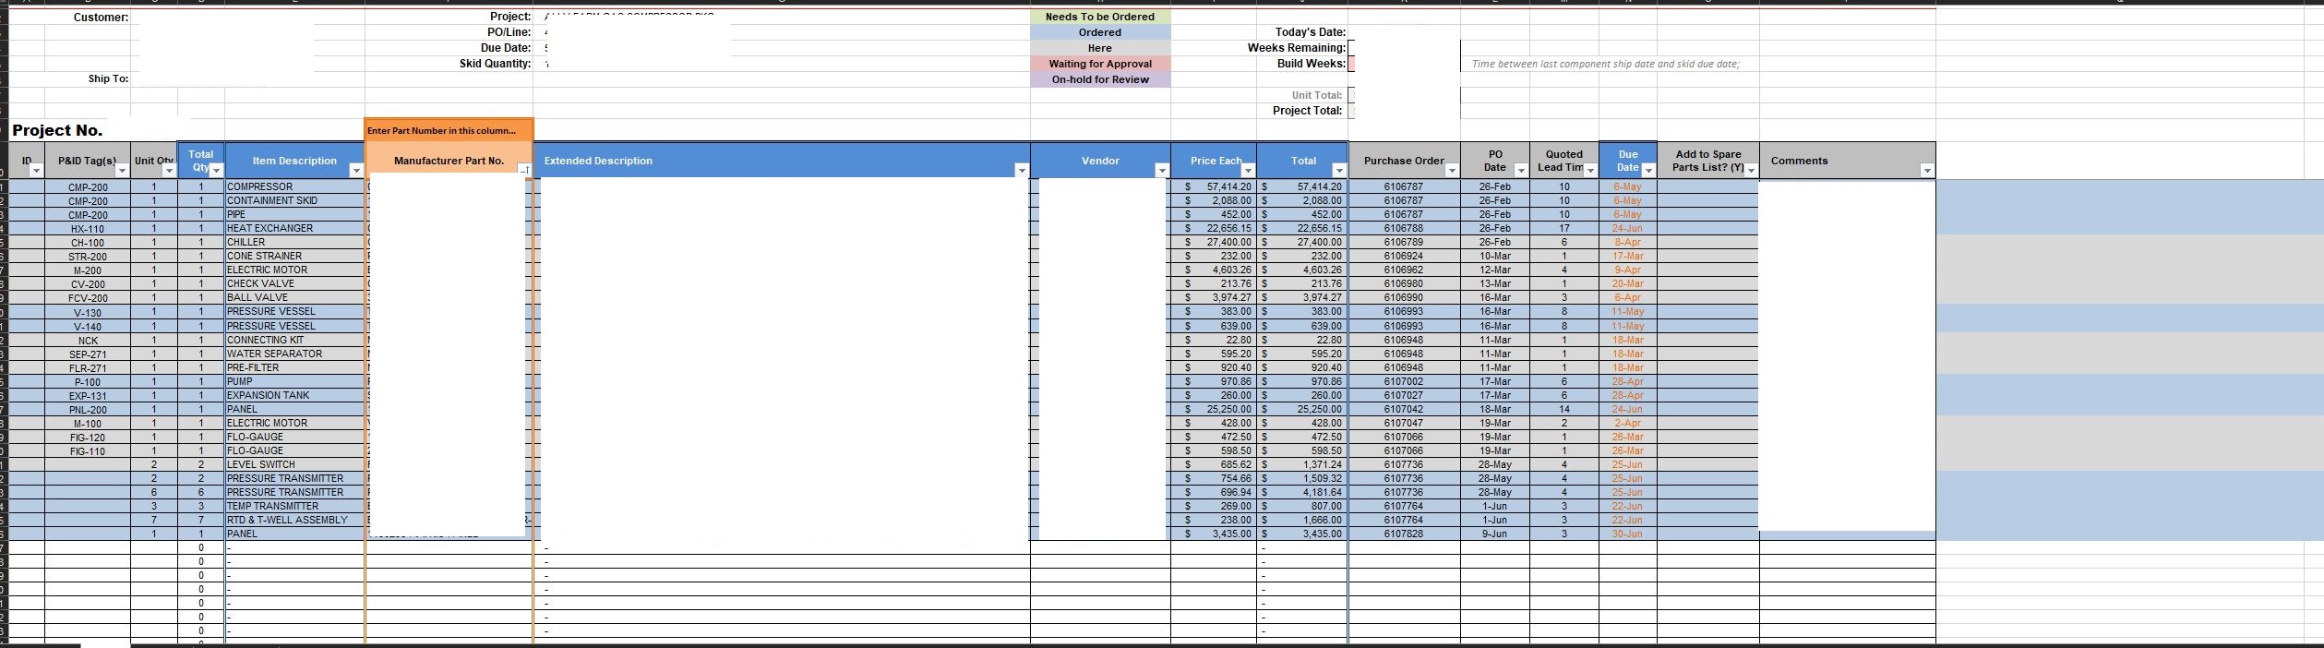Open the ID column filter dropdown
This screenshot has height=648, width=2324.
click(36, 171)
